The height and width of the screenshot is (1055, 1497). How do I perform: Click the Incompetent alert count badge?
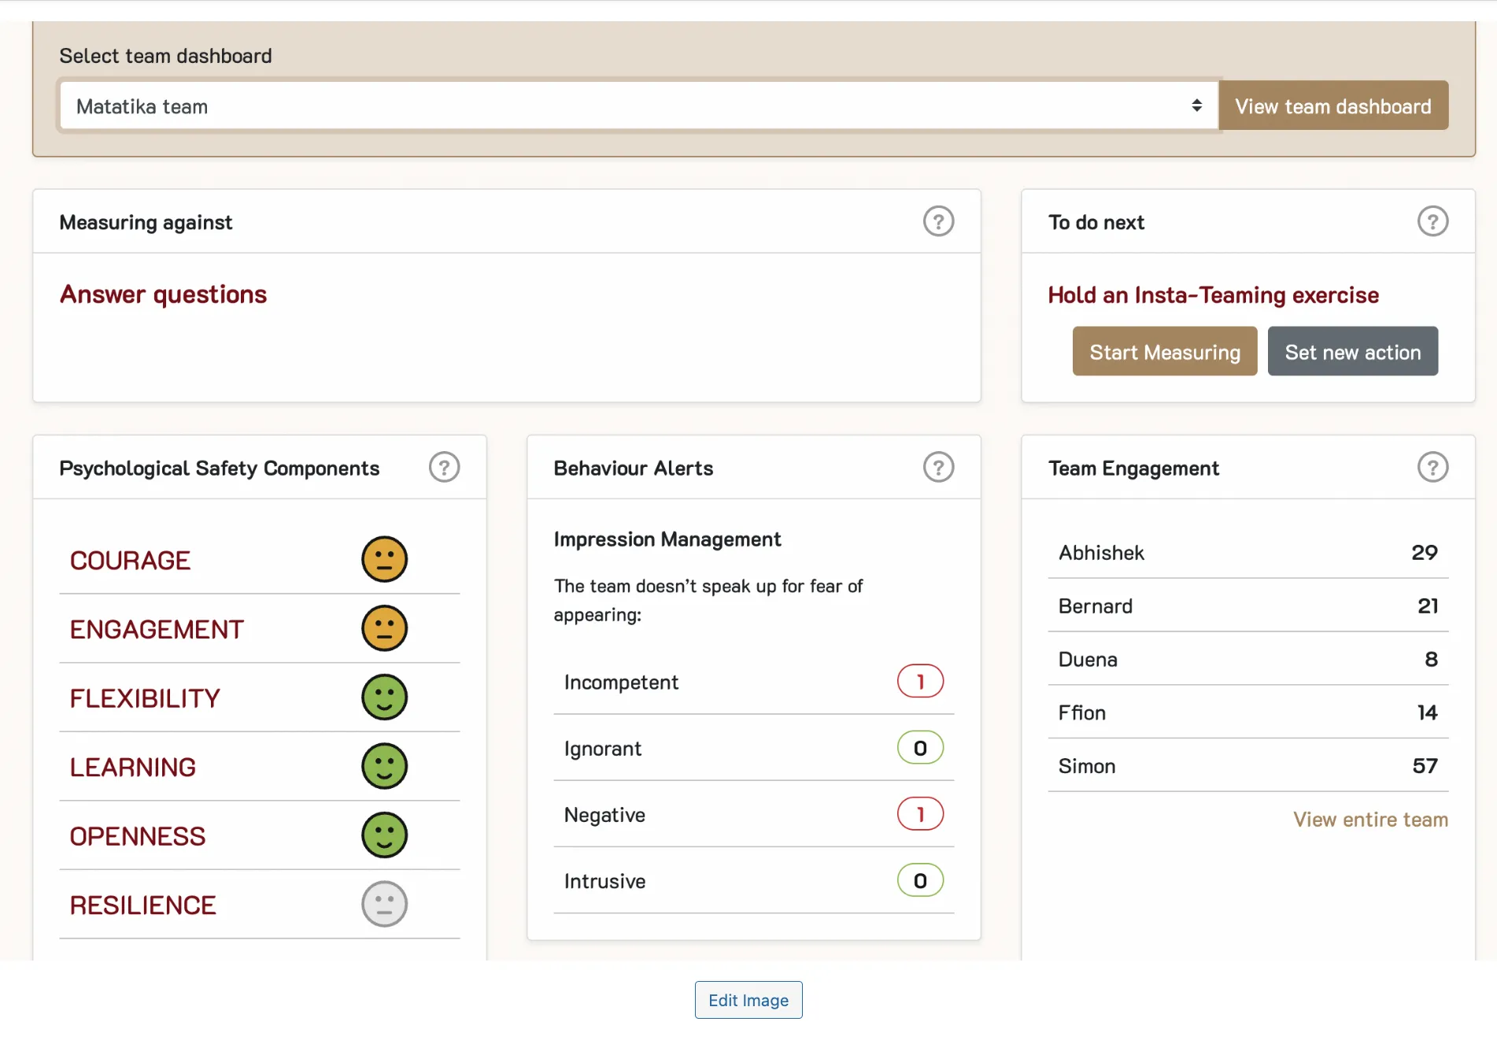[919, 682]
